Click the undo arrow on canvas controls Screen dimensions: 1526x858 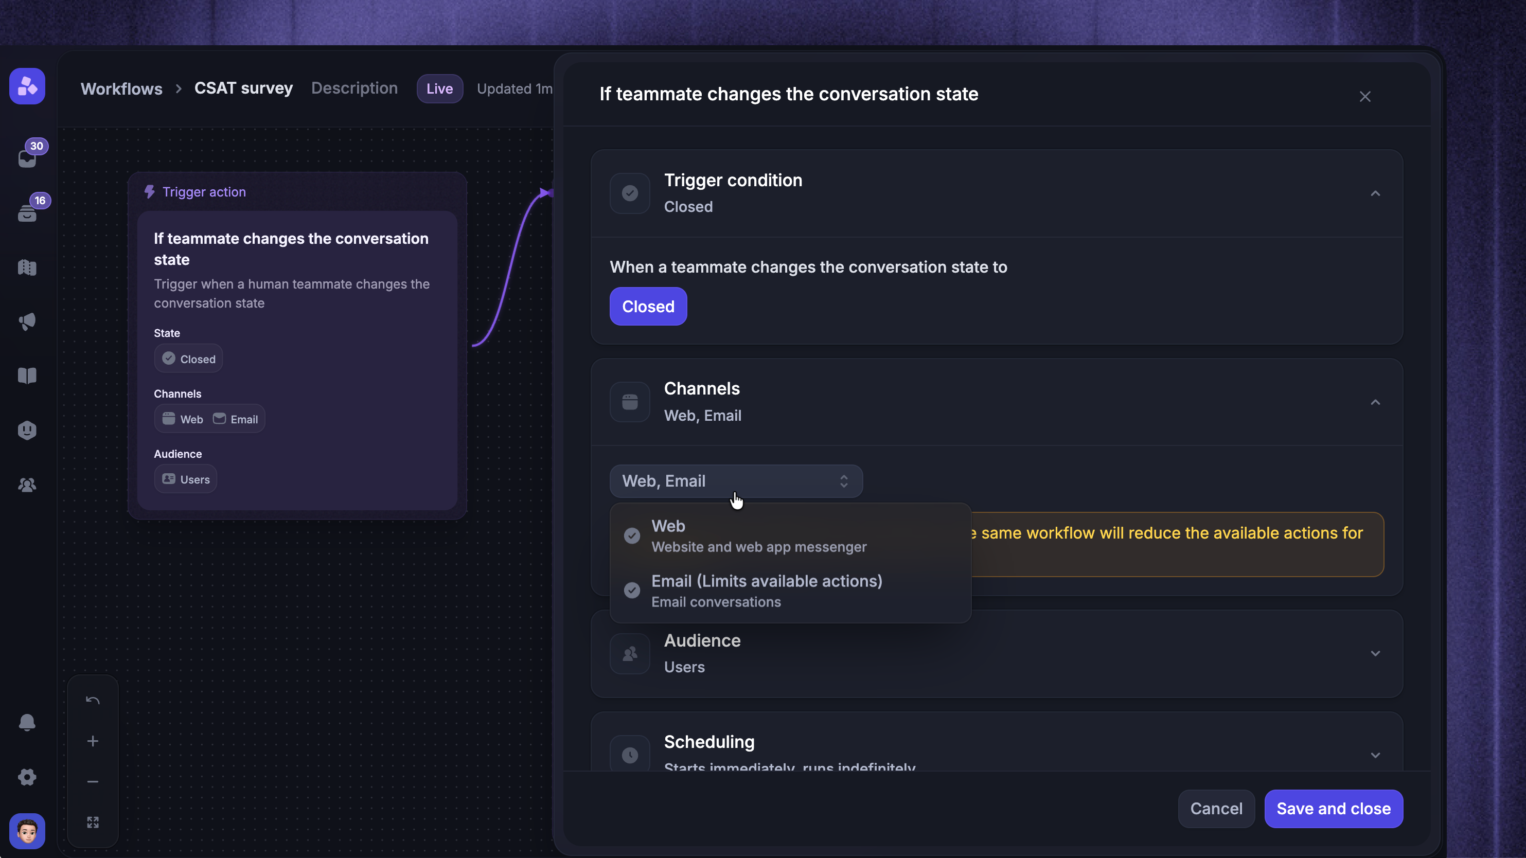[x=93, y=701]
